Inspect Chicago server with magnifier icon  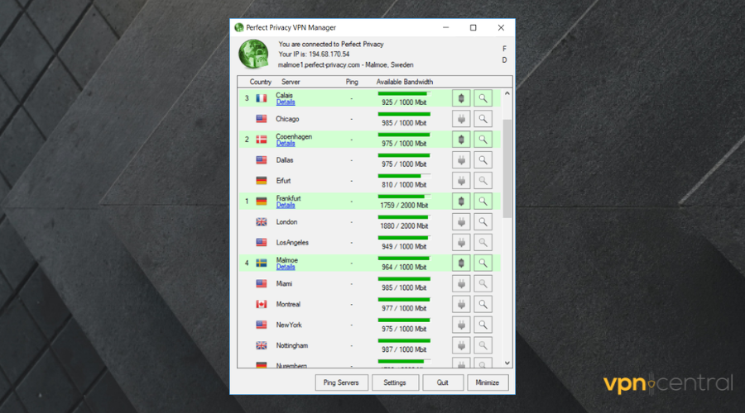[x=483, y=119]
